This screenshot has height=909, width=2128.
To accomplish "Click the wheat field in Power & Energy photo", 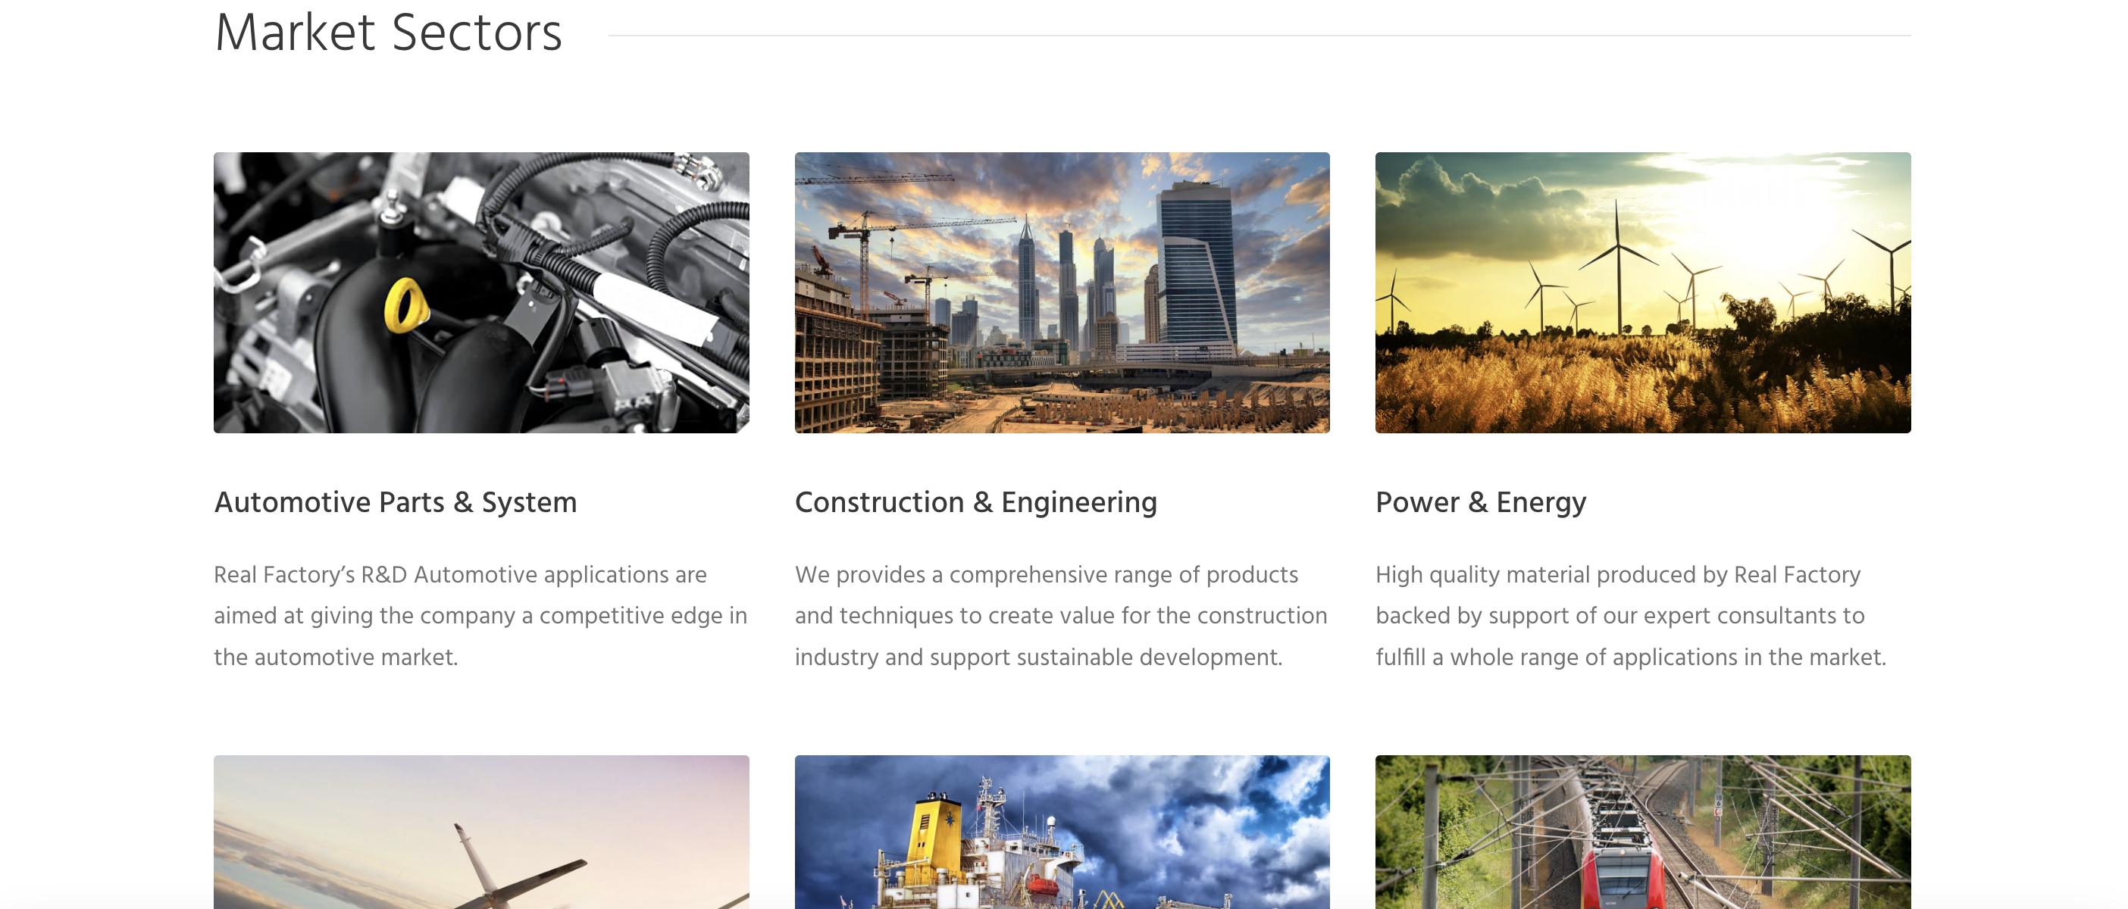I will coord(1642,384).
